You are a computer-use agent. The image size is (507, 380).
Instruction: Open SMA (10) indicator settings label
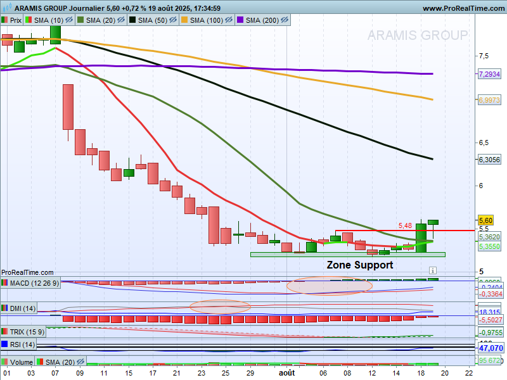[x=49, y=20]
